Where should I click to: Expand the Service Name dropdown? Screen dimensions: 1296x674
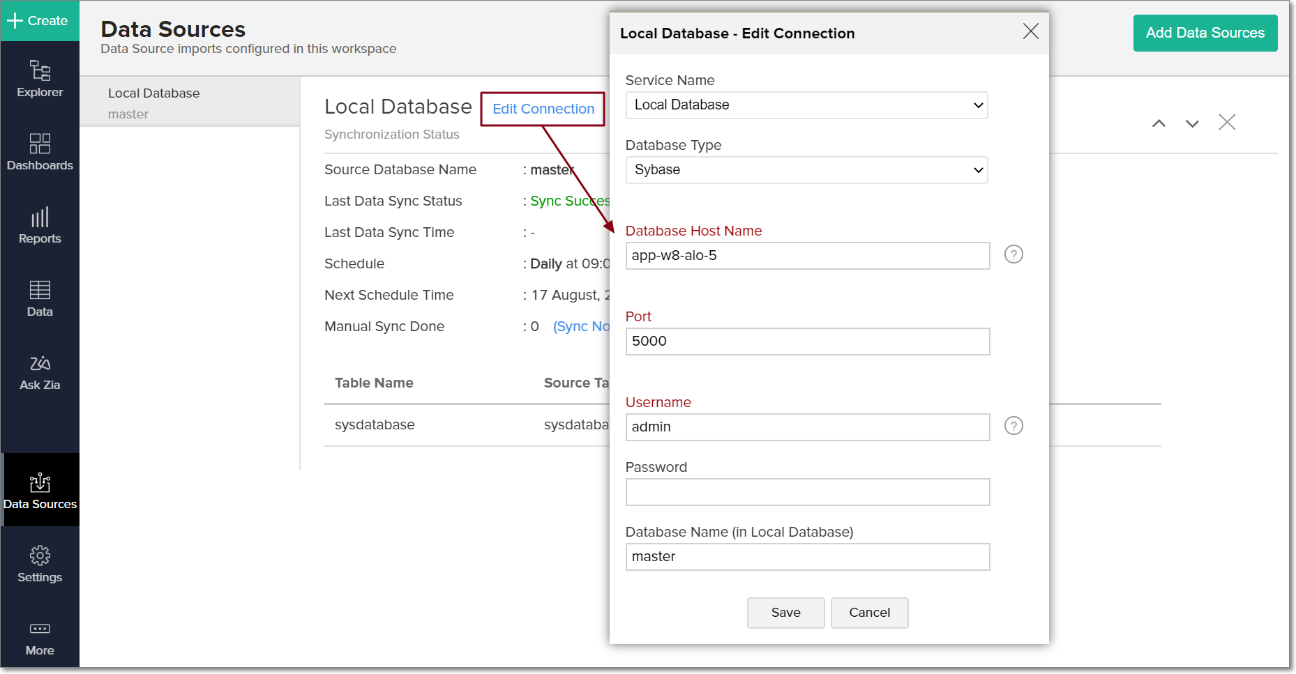[806, 105]
